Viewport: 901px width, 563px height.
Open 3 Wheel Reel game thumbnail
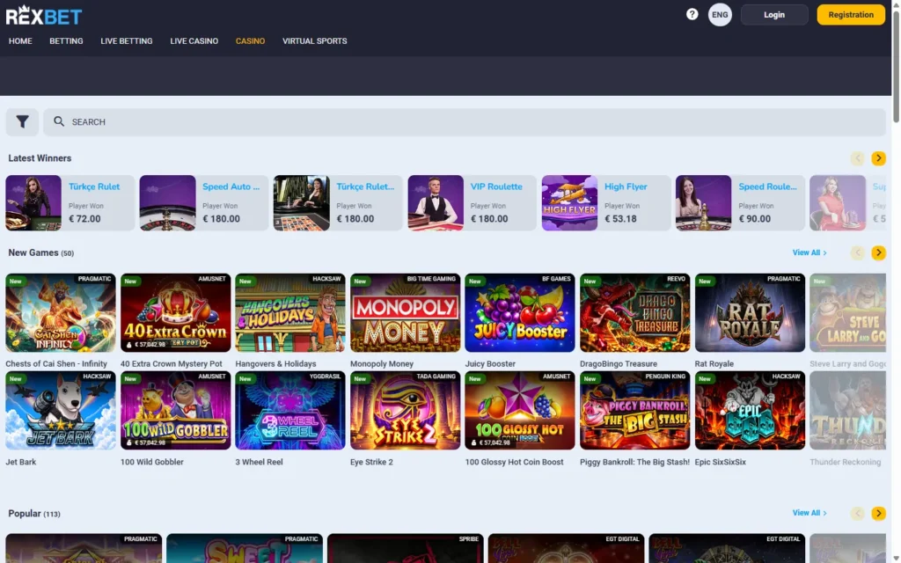coord(290,410)
